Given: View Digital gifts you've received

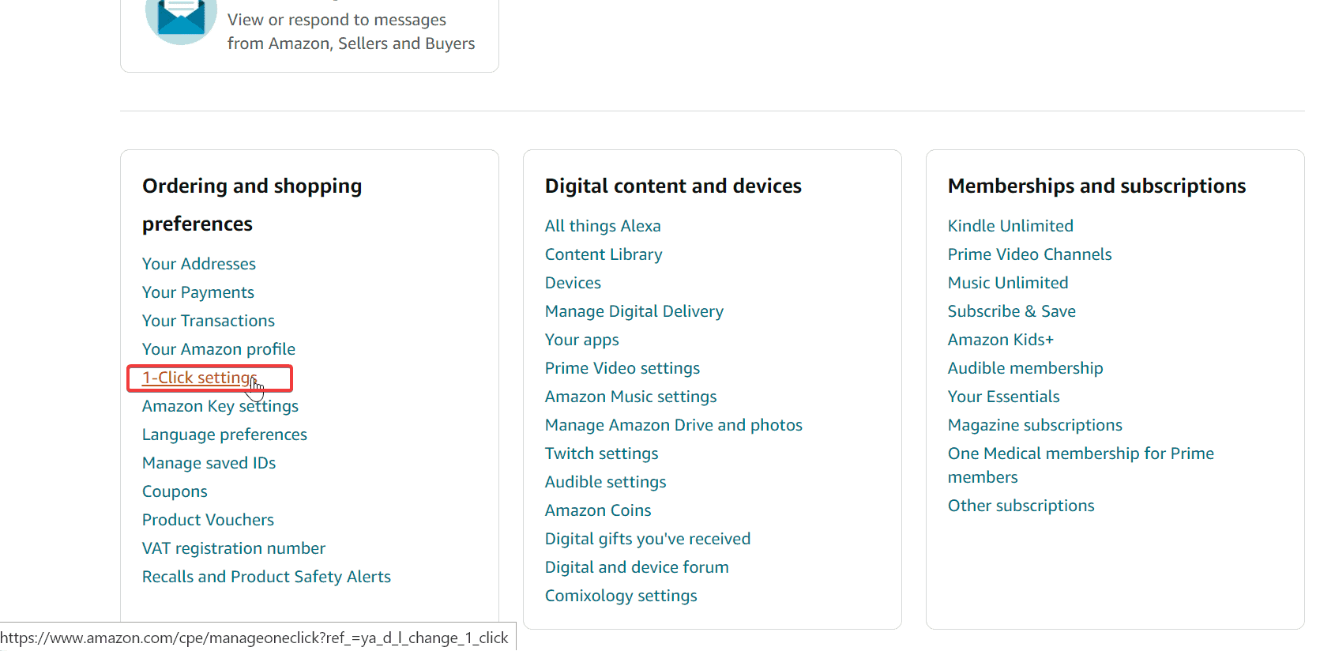Looking at the screenshot, I should point(648,539).
